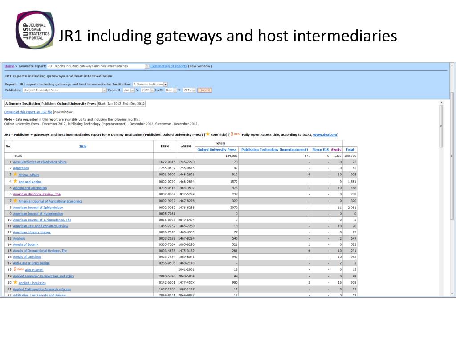The height and width of the screenshot is (342, 456).
Task: Select eISSN cell 1477-450X
Action: click(186, 283)
